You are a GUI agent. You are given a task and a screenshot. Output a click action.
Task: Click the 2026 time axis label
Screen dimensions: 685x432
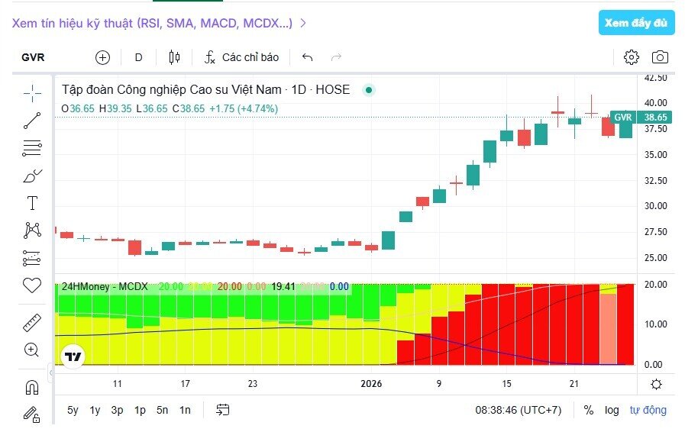[x=371, y=384]
